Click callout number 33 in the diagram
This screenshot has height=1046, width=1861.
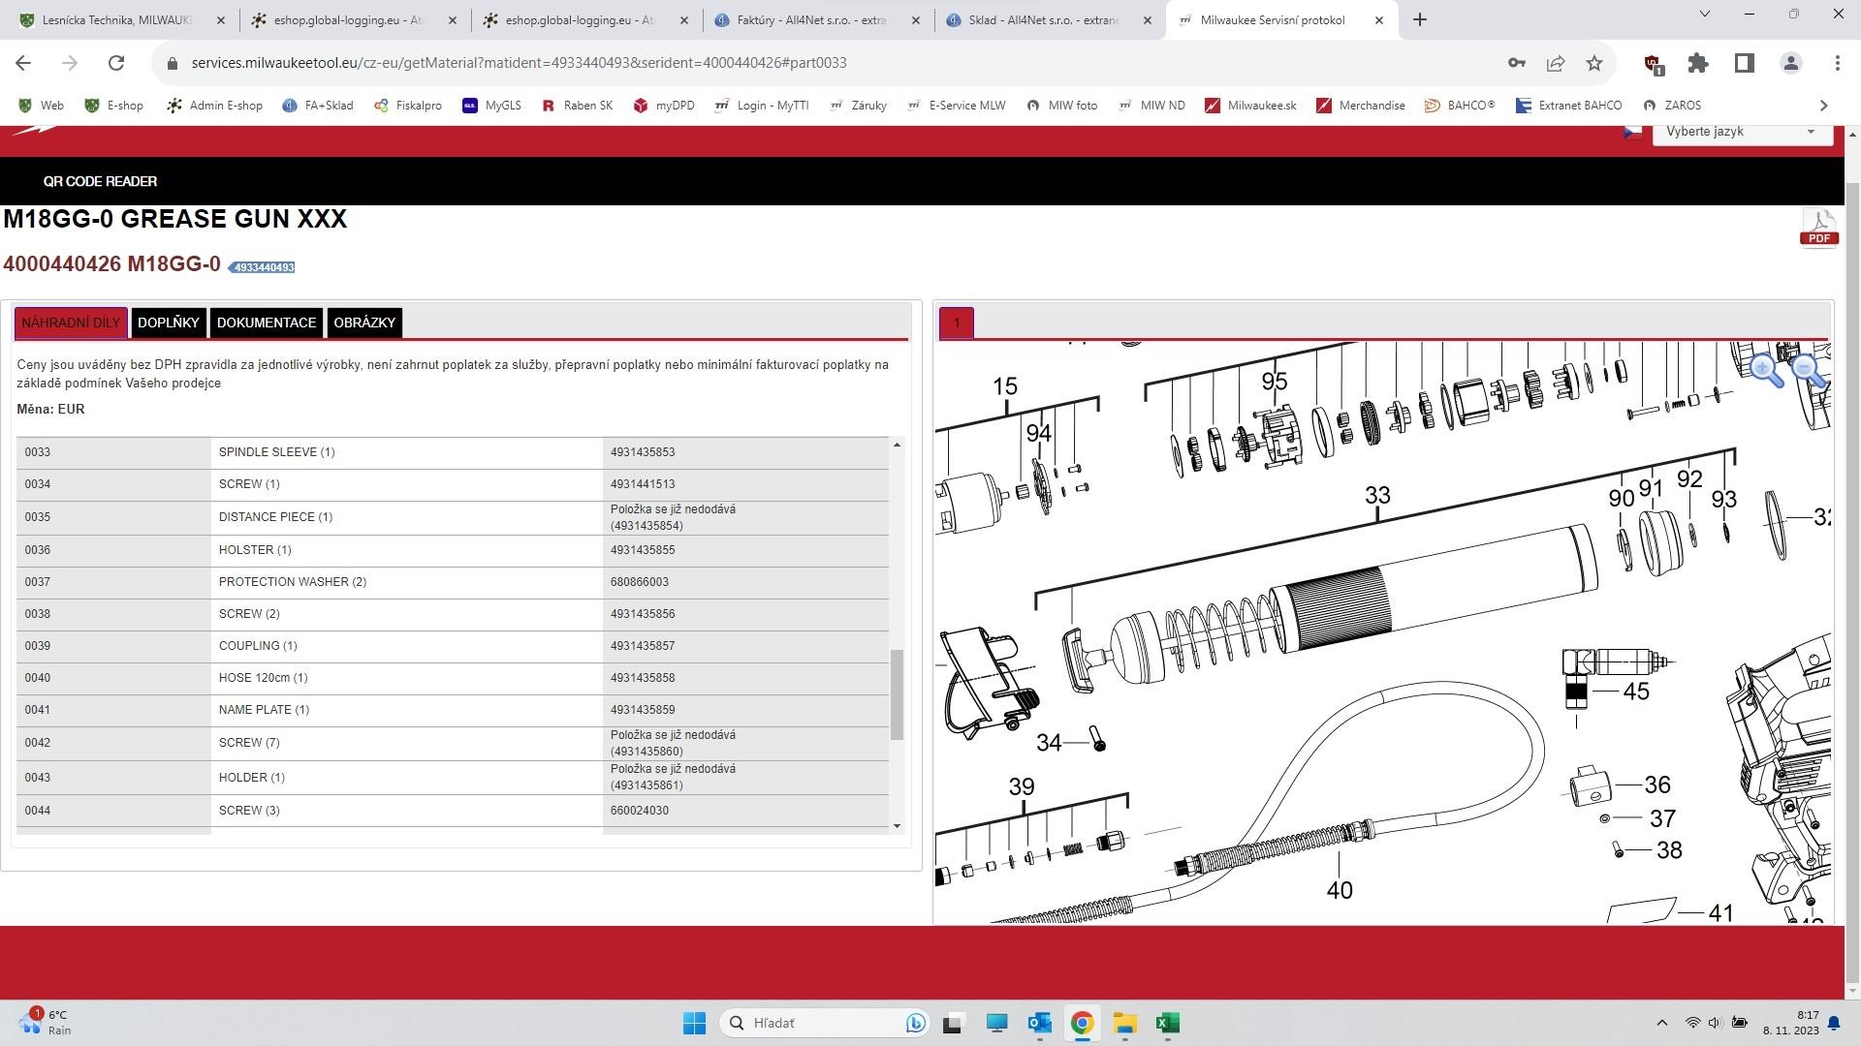click(x=1377, y=495)
